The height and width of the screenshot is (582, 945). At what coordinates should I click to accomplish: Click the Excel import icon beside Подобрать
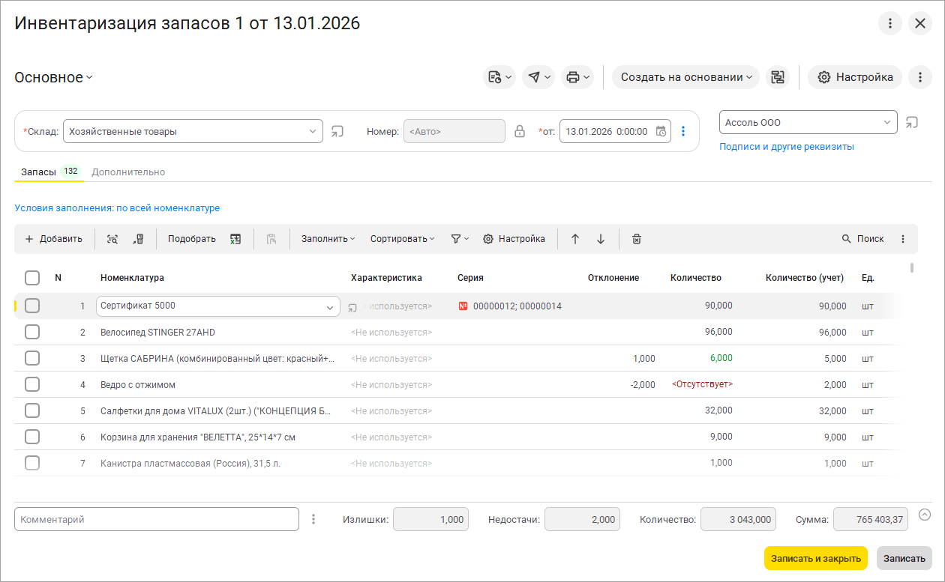pyautogui.click(x=235, y=239)
